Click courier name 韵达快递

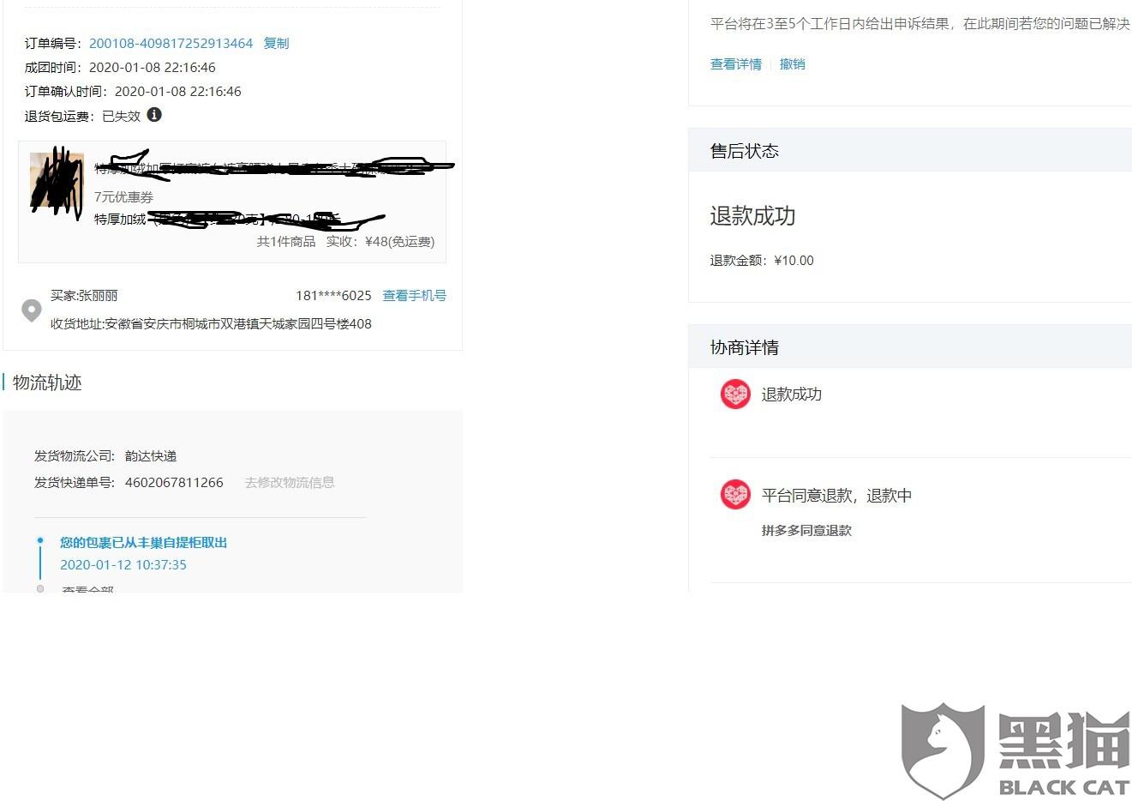(x=151, y=456)
